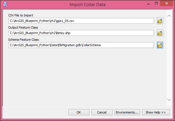Click the gps1_05.csv file path field
Image resolution: width=175 pixels, height=121 pixels.
point(81,21)
